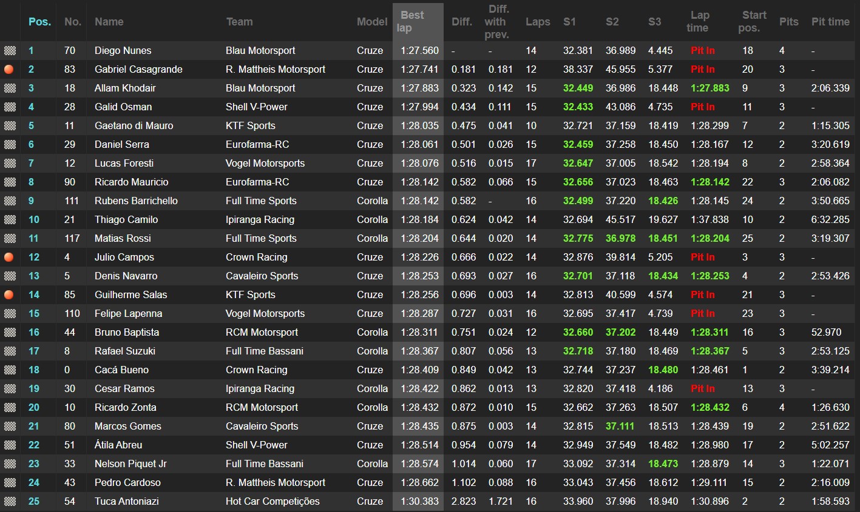Click the checkered flag icon for Thiago Camilo
Screen dimensions: 860x512
[10, 219]
